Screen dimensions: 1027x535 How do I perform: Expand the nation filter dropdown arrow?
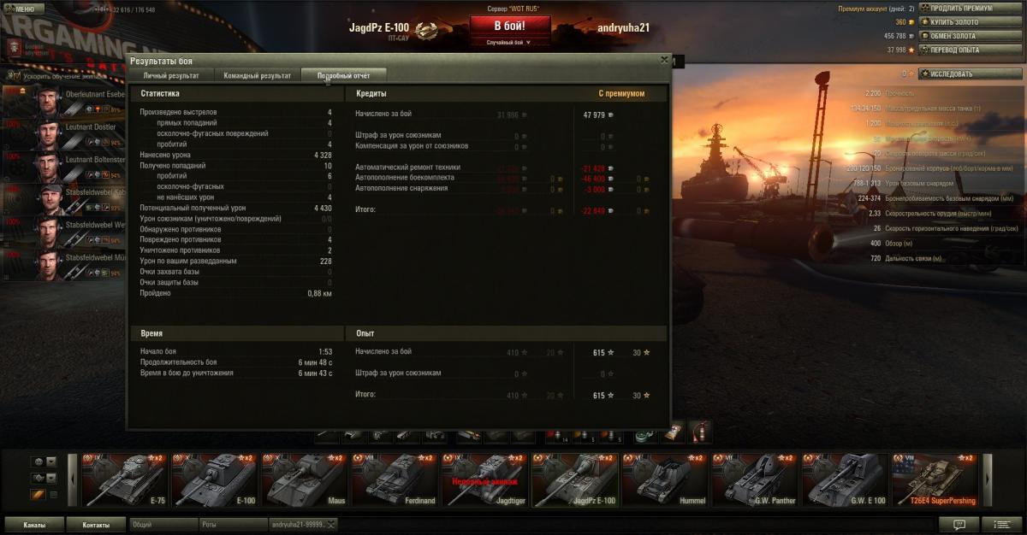point(51,462)
